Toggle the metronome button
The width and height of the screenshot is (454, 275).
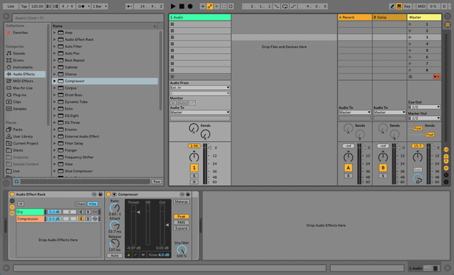(x=82, y=6)
